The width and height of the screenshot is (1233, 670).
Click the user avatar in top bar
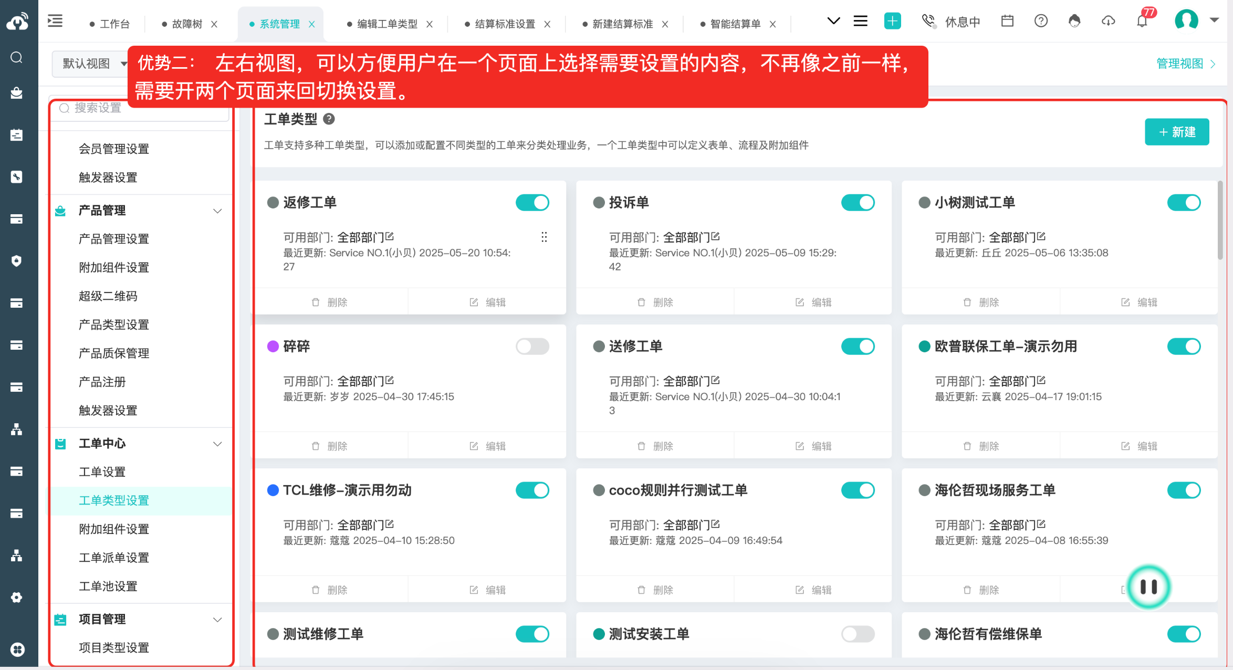point(1186,20)
